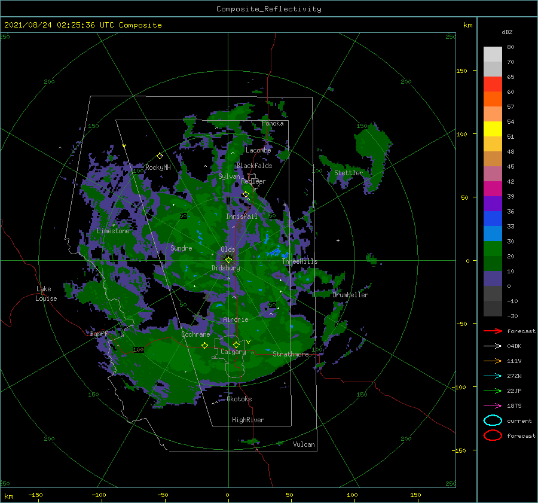538x503 pixels.
Task: Click the yellow diamond marker beside RockyMH
Action: point(160,156)
